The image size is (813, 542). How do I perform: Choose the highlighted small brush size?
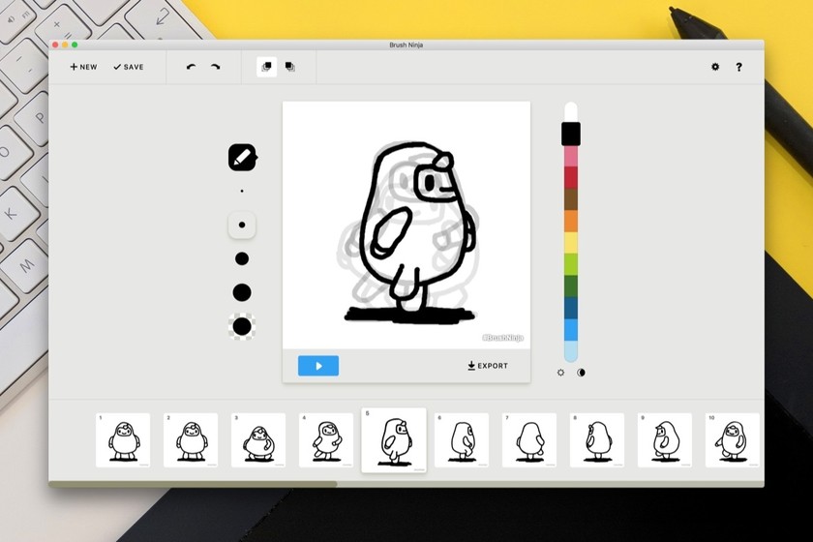click(242, 226)
